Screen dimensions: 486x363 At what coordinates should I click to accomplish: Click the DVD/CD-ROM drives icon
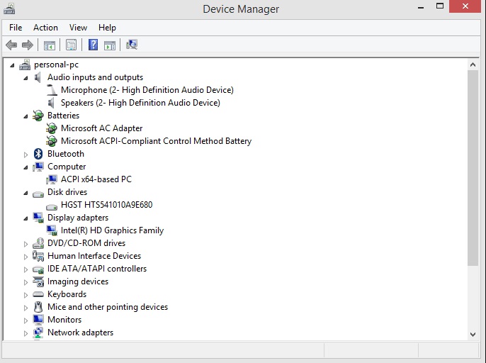[38, 243]
